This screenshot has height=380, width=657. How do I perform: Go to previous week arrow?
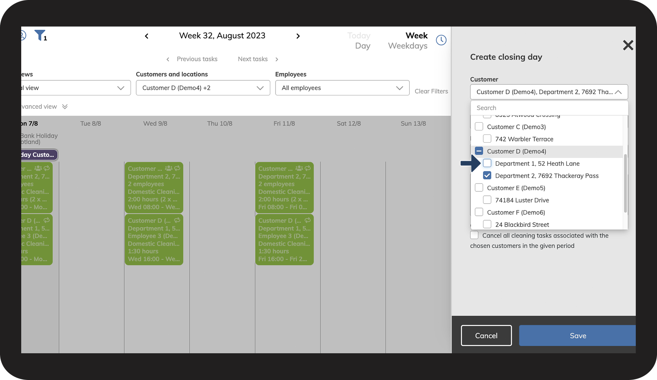pyautogui.click(x=146, y=36)
